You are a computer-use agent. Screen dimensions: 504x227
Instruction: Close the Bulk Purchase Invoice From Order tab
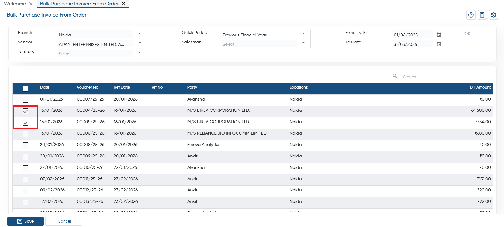[x=123, y=4]
